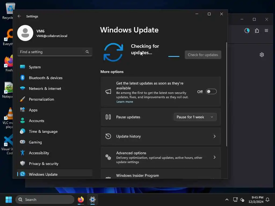
Task: Click the Check for updates button
Action: (203, 55)
